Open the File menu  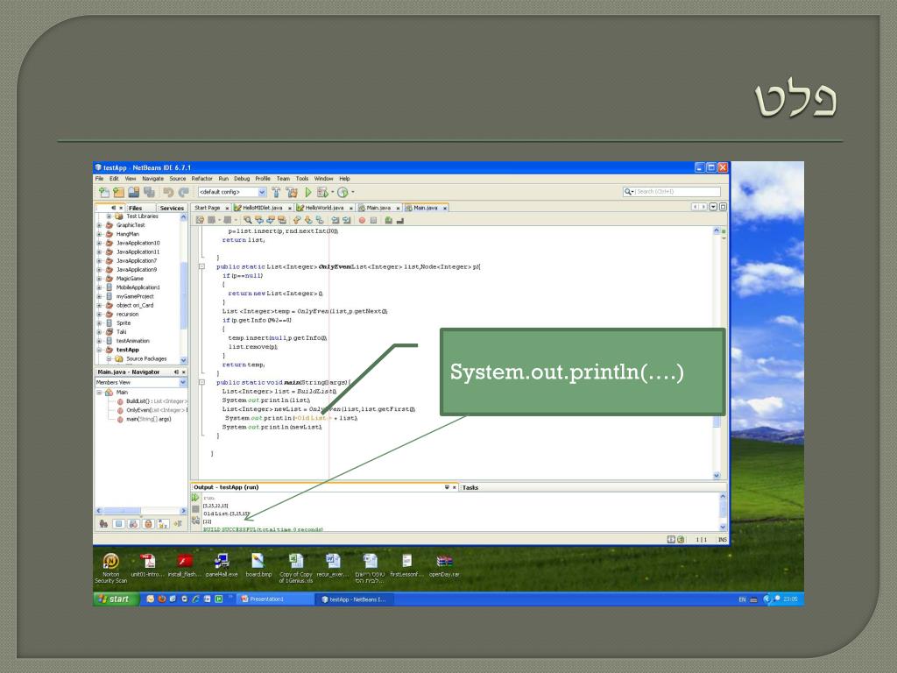[100, 179]
